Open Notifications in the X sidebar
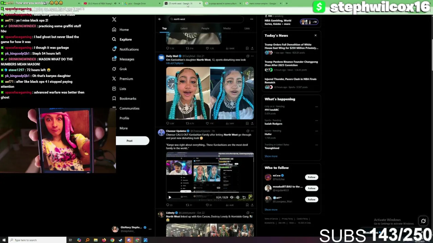This screenshot has height=243, width=433. 125,49
